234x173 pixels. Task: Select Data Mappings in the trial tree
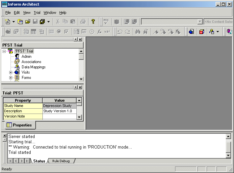point(34,67)
